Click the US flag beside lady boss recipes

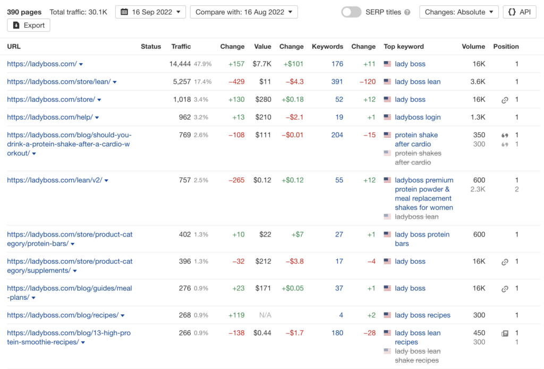[x=387, y=315]
